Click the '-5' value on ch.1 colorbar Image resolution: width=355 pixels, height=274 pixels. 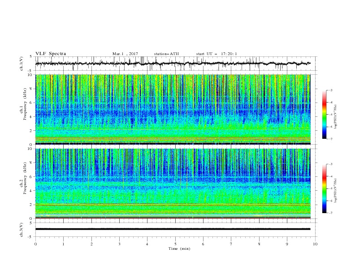coord(330,115)
